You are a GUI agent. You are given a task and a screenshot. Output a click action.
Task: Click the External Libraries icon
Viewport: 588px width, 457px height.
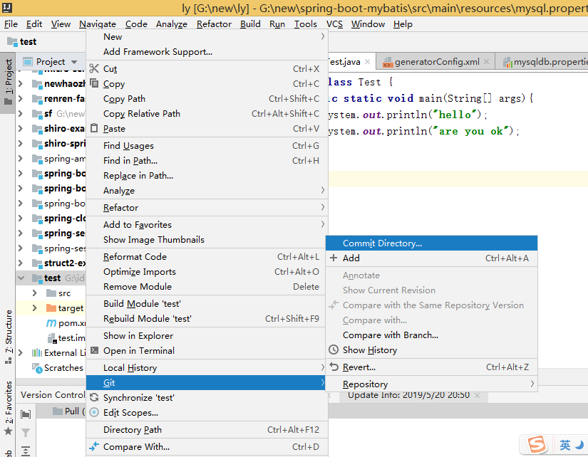tap(37, 353)
